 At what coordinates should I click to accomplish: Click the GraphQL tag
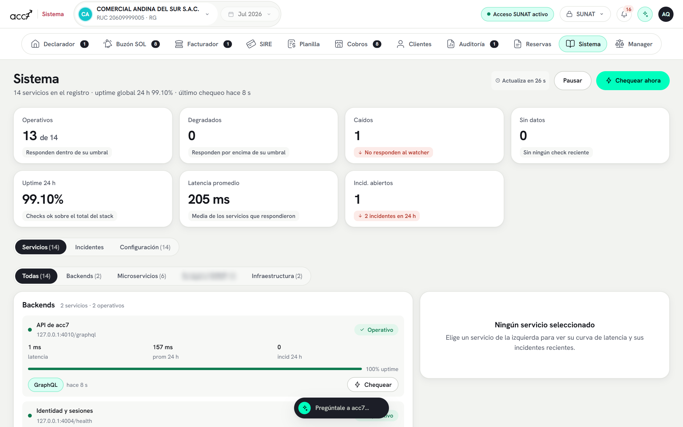tap(46, 385)
